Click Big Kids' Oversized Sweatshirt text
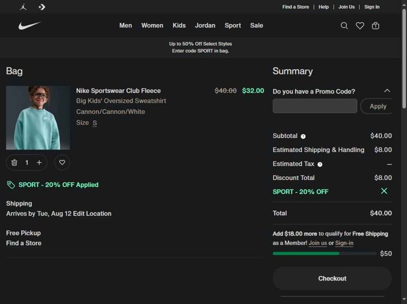Viewport: 407px width, 304px height. 121,101
